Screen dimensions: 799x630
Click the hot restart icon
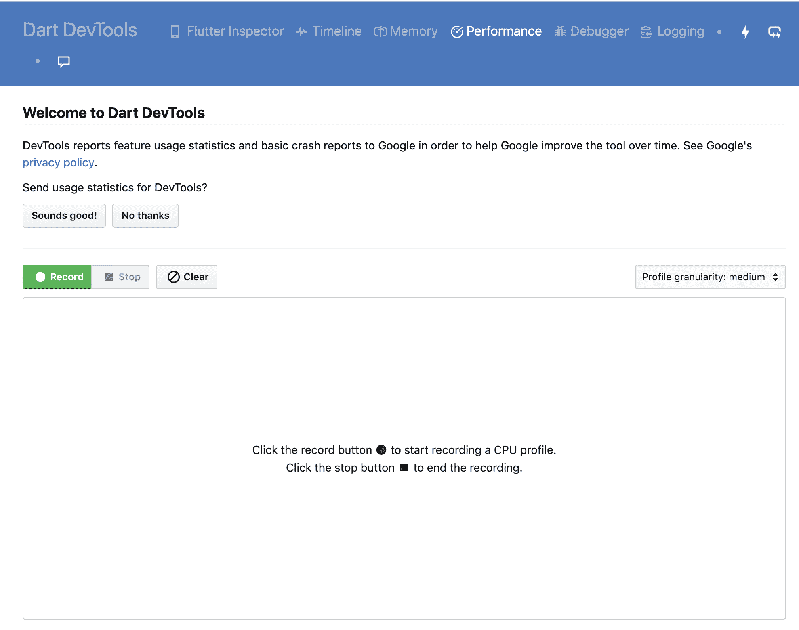click(x=774, y=32)
